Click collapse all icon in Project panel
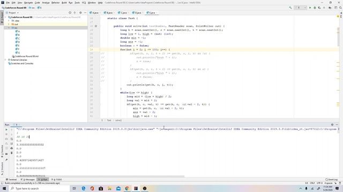Viewport: 343px width, 192px height. pyautogui.click(x=75, y=13)
